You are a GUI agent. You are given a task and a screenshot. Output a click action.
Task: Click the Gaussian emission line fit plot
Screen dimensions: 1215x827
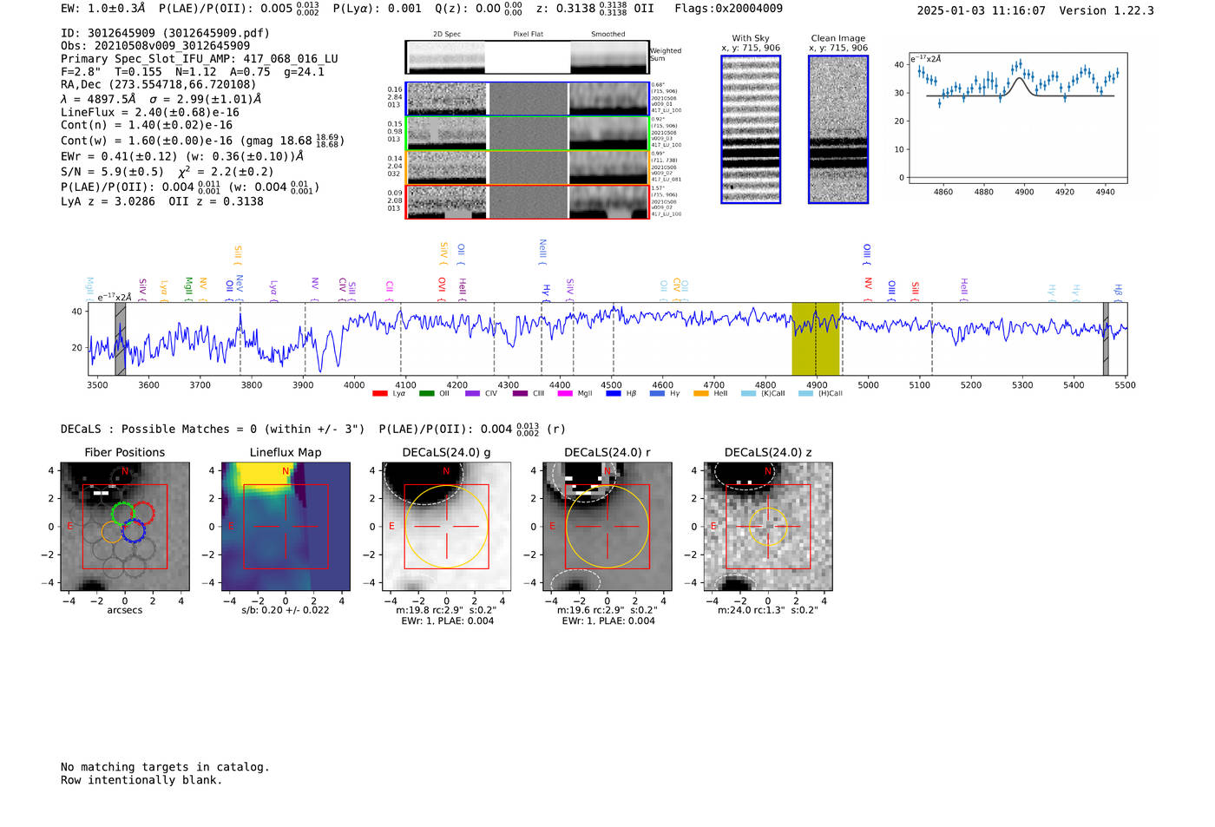click(1017, 118)
